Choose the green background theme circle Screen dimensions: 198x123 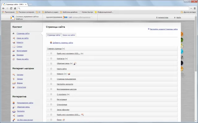182,40
